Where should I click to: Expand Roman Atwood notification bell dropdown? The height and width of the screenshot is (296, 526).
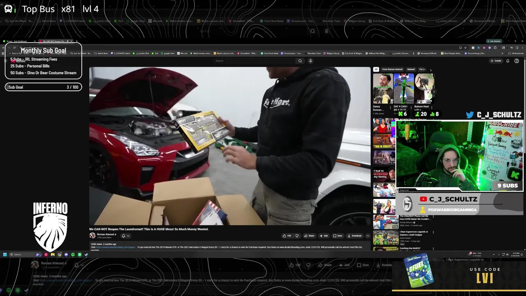pos(126,236)
